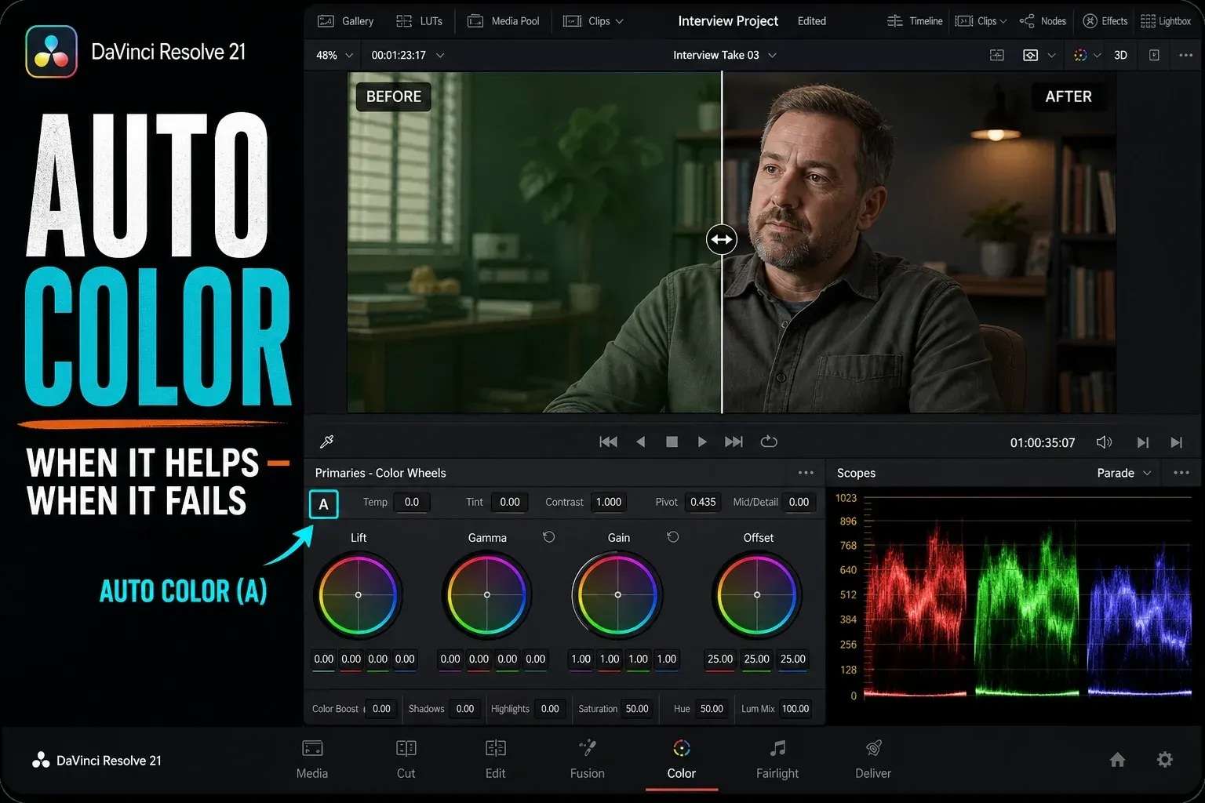This screenshot has height=803, width=1205.
Task: Click the Gain color wheel center
Action: coord(618,595)
